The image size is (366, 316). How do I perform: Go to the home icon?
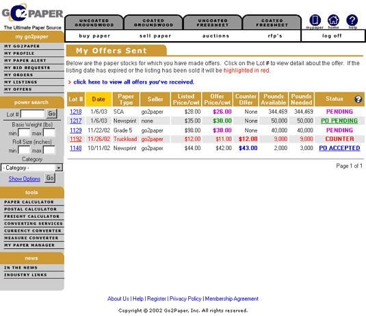coord(333,21)
